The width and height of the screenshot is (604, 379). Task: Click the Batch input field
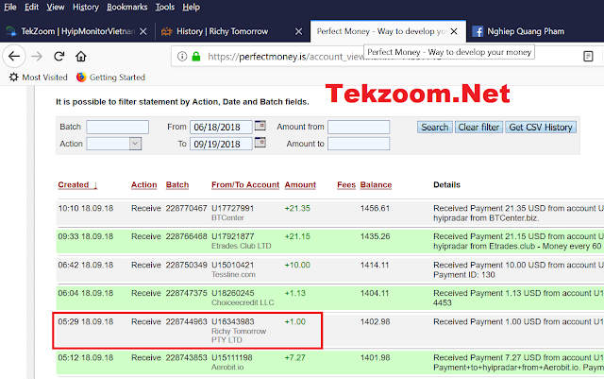click(117, 127)
